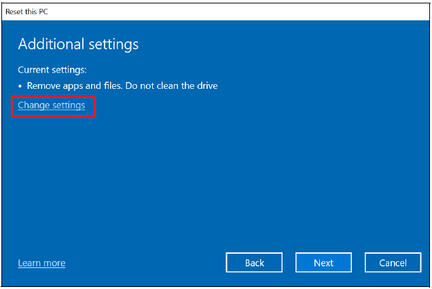432x289 pixels.
Task: Click the Additional settings heading
Action: [x=78, y=45]
